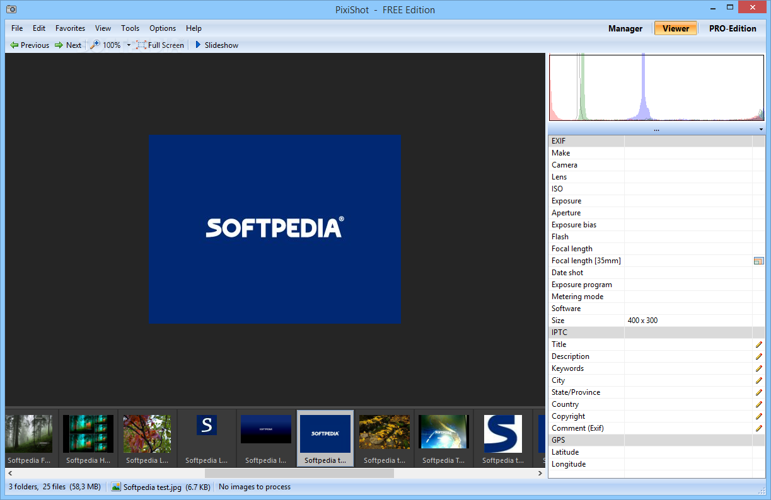Open the Options menu

tap(163, 28)
